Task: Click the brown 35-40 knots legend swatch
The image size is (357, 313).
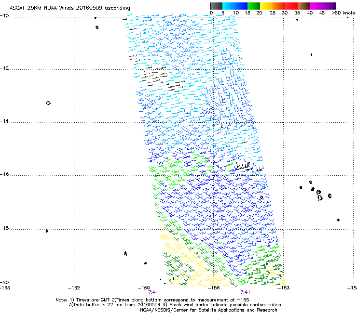Action: pos(304,6)
